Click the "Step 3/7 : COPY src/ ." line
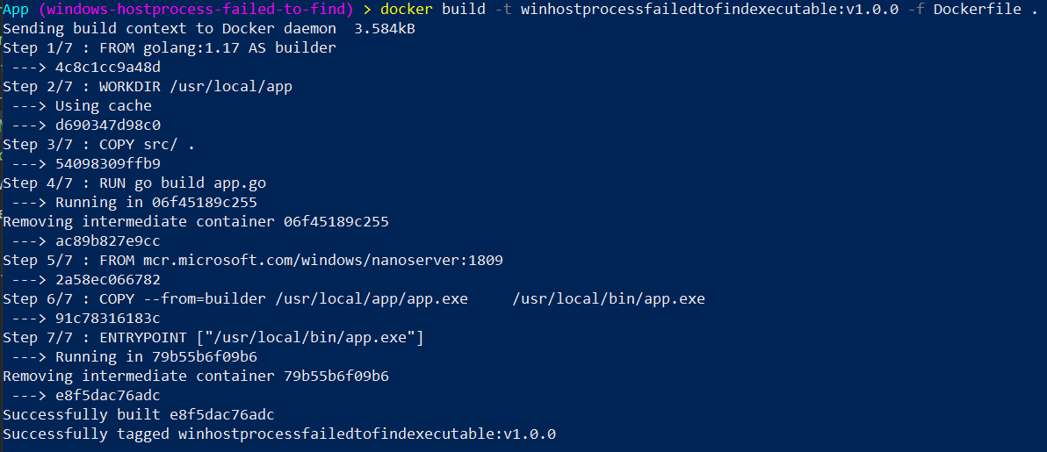The image size is (1047, 452). click(99, 145)
